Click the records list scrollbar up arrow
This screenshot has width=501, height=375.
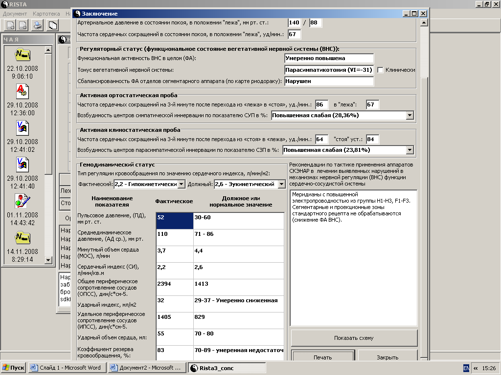[48, 50]
